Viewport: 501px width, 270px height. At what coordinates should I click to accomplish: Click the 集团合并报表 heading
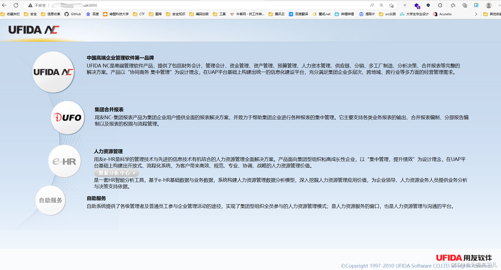click(x=109, y=110)
